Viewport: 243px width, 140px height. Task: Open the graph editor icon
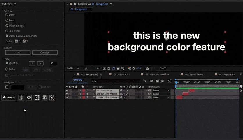click(169, 81)
